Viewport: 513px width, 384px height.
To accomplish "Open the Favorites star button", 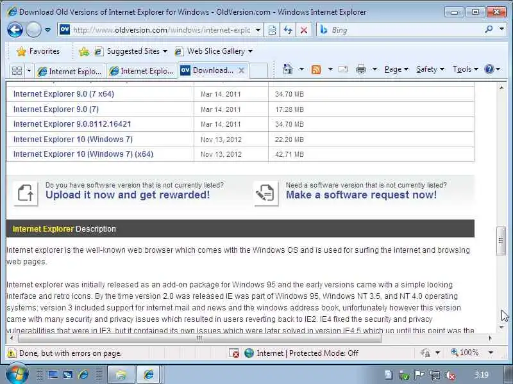I will (38, 51).
